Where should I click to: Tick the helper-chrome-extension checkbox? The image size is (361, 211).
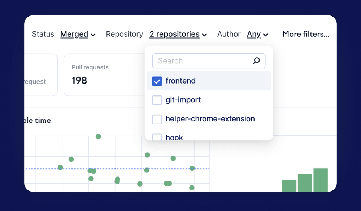[157, 119]
